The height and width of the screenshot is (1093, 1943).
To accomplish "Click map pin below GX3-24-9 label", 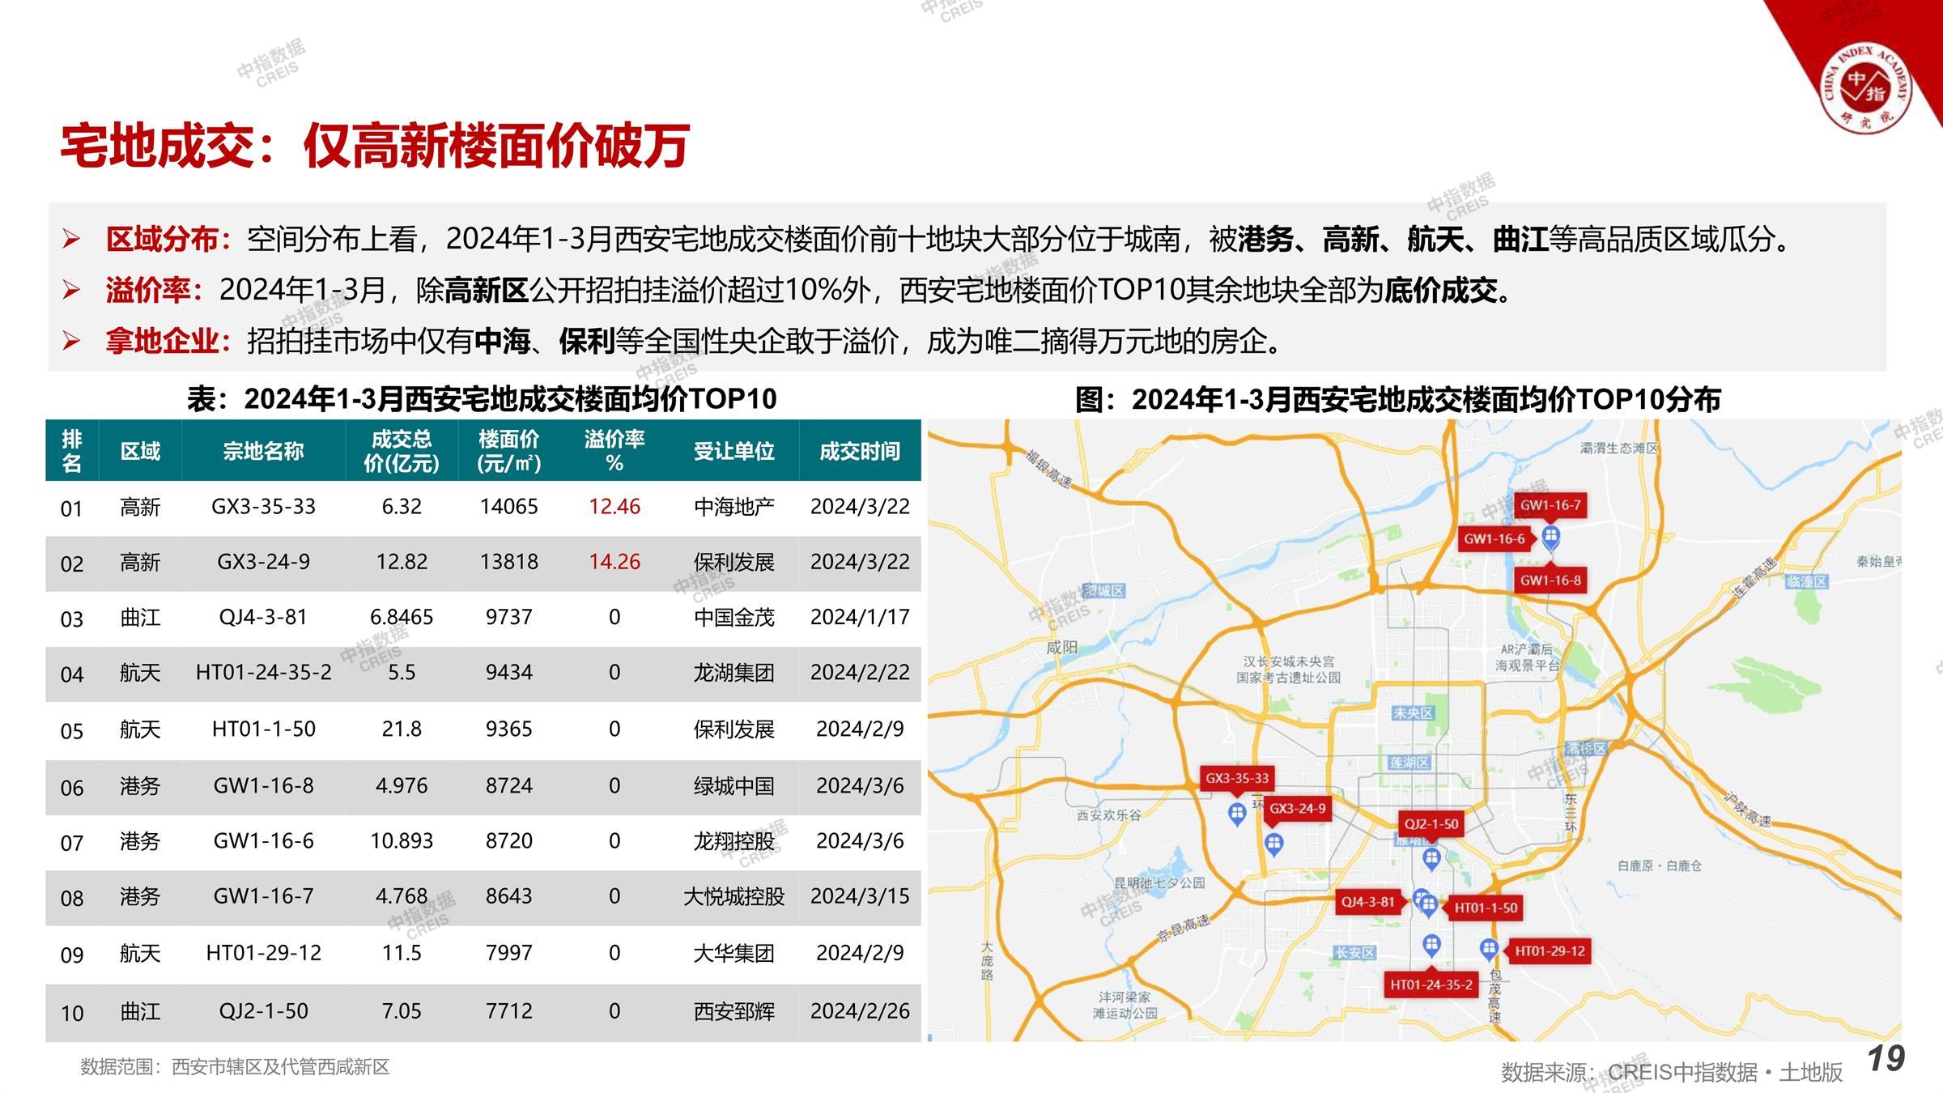I will (x=1273, y=844).
